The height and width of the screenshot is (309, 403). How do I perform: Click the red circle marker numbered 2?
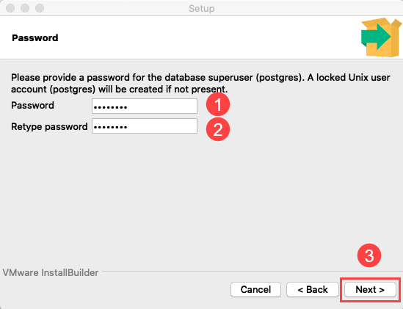pos(218,129)
